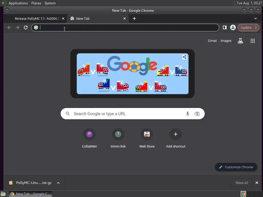Show all downloads
Viewport: 263px width, 197px height.
point(241,183)
